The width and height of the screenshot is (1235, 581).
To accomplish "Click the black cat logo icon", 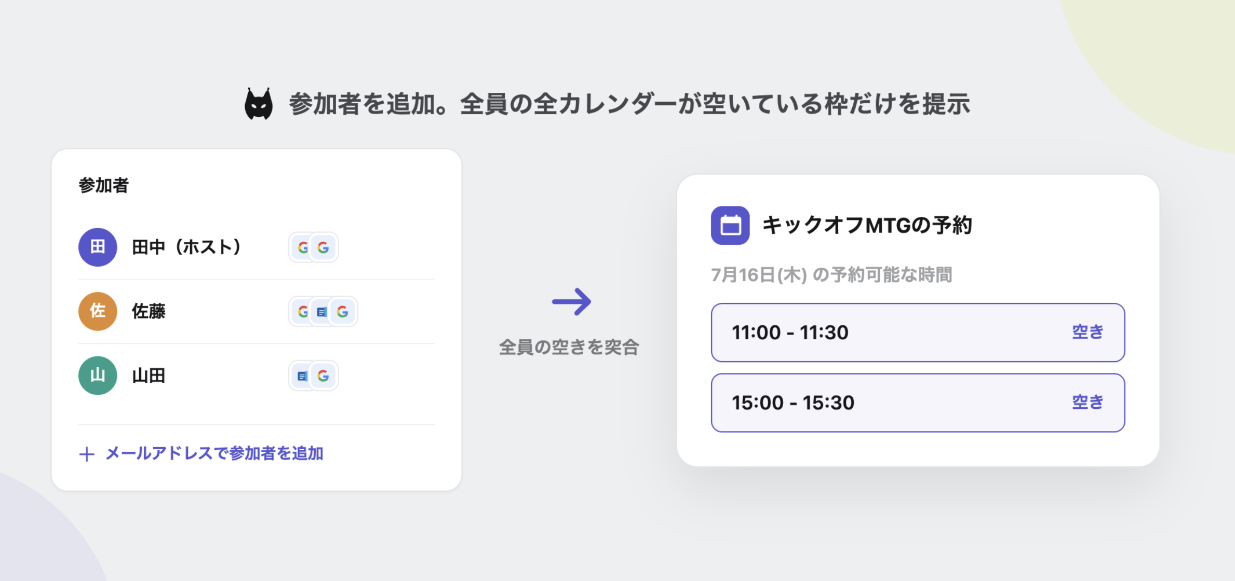I will (x=259, y=104).
